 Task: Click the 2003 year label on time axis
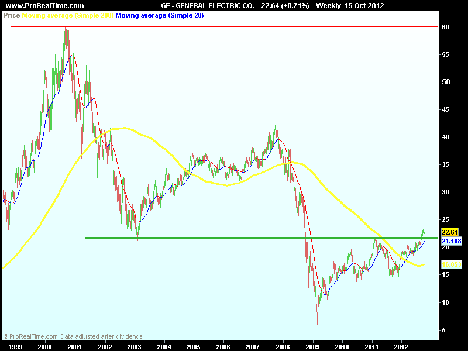coord(135,346)
